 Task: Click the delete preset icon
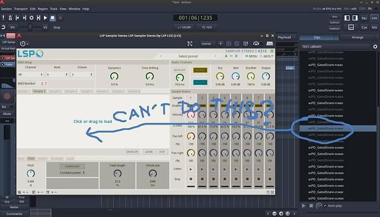pyautogui.click(x=237, y=44)
